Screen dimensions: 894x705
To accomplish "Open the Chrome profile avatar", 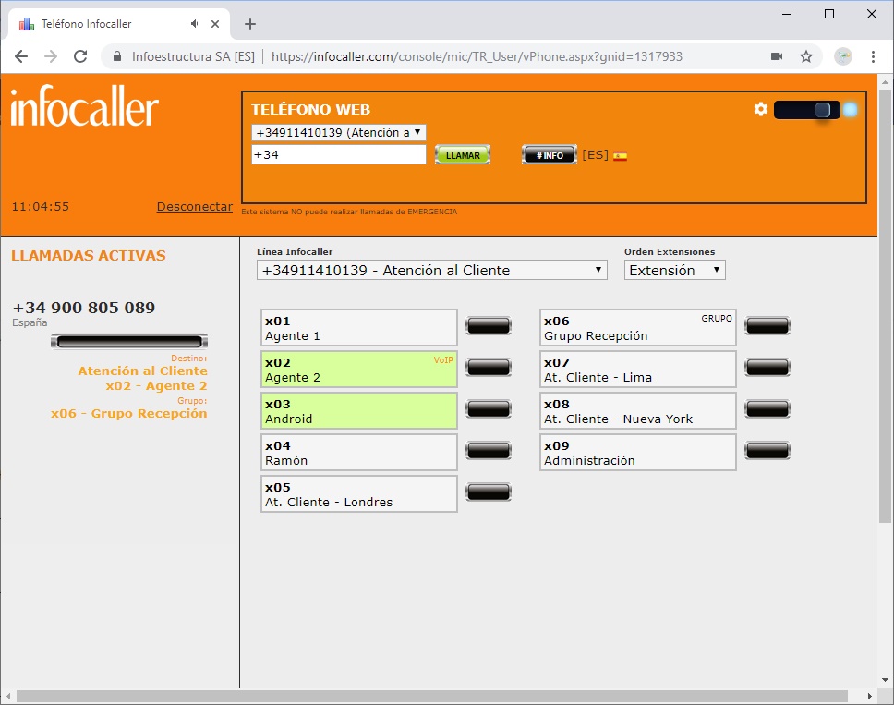I will tap(843, 56).
